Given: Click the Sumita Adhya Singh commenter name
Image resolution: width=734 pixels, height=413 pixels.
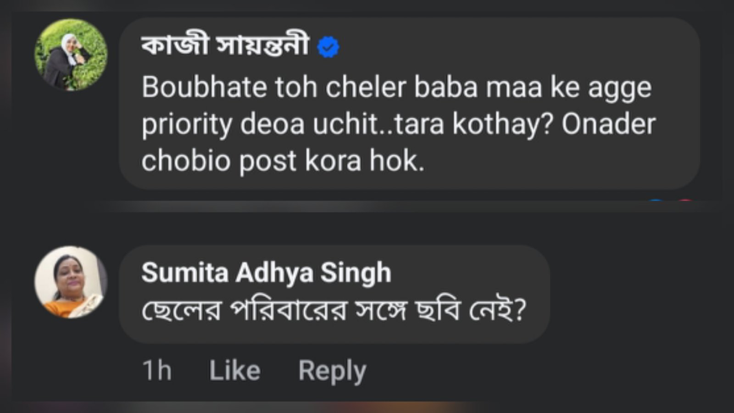Looking at the screenshot, I should click(266, 273).
